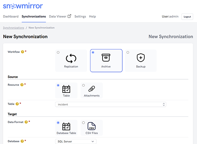This screenshot has height=144, width=197.
Task: Click the Database Table calendar icon
Action: pyautogui.click(x=66, y=126)
